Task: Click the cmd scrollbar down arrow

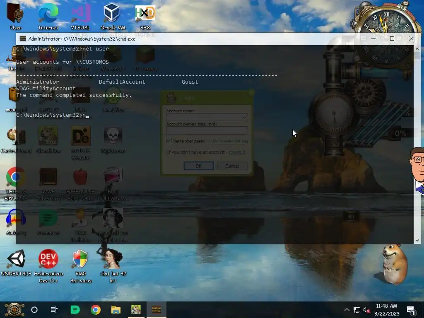Action: coord(417,240)
